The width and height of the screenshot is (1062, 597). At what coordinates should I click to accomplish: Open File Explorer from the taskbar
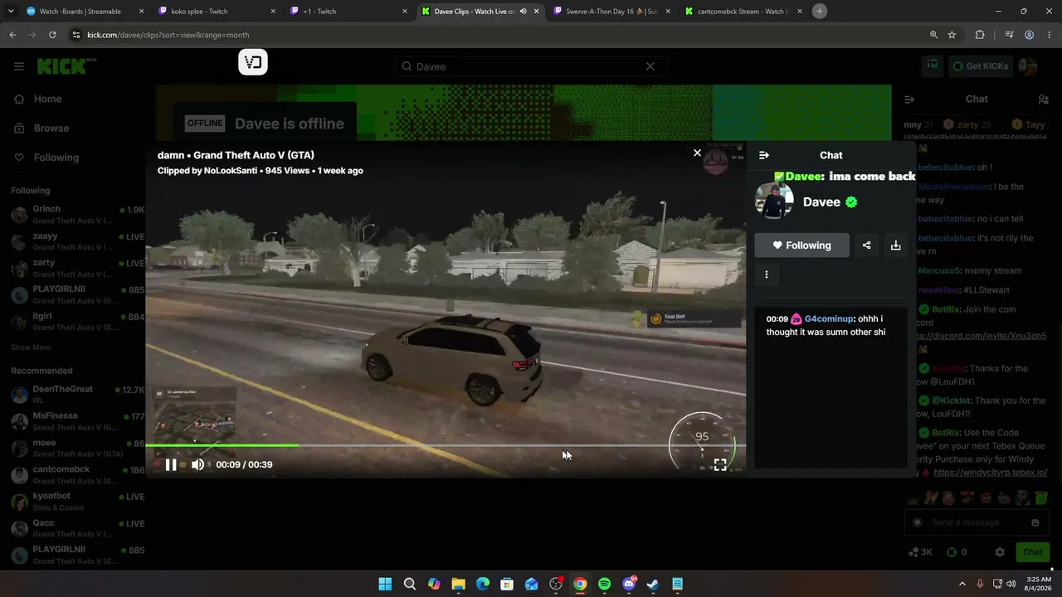(x=458, y=584)
